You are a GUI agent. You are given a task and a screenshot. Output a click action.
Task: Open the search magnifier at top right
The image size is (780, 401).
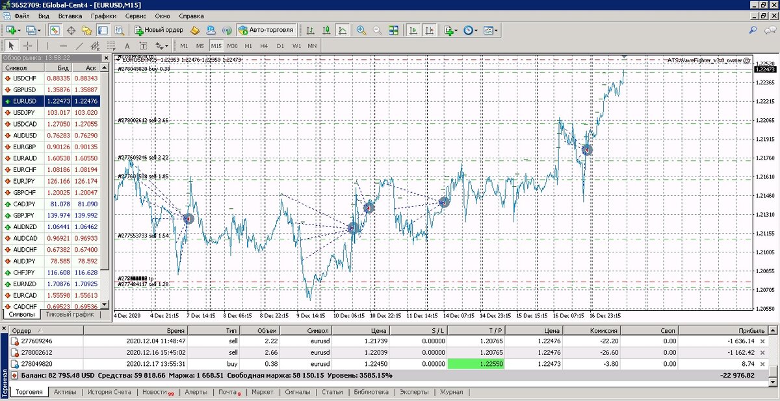753,30
